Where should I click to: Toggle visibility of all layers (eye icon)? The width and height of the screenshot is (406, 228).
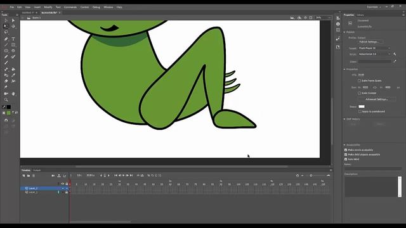pyautogui.click(x=63, y=184)
